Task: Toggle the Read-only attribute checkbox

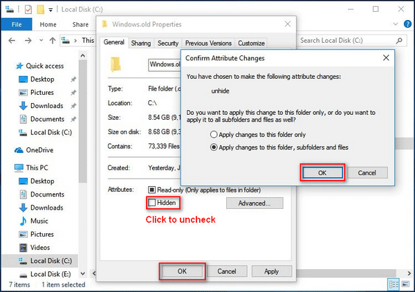Action: pos(152,189)
